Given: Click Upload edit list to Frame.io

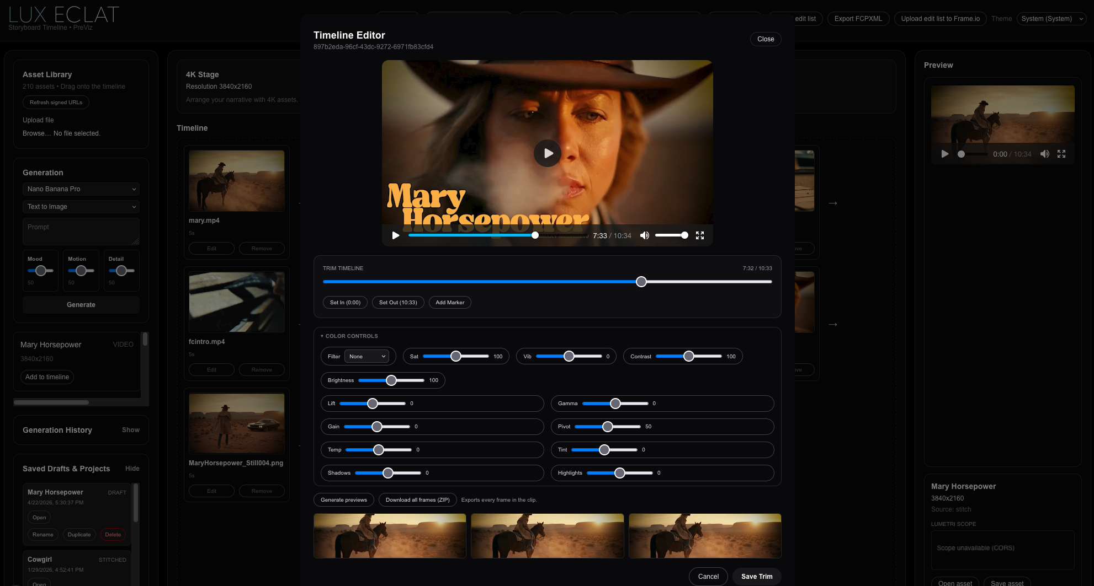Looking at the screenshot, I should click(941, 18).
